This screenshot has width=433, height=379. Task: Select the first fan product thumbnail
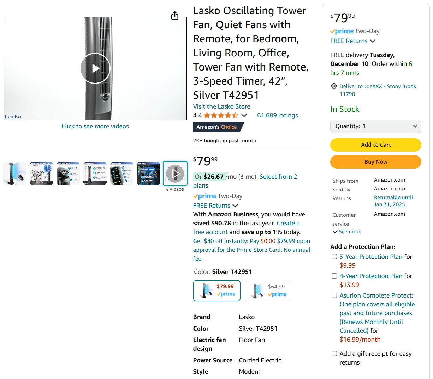[15, 173]
